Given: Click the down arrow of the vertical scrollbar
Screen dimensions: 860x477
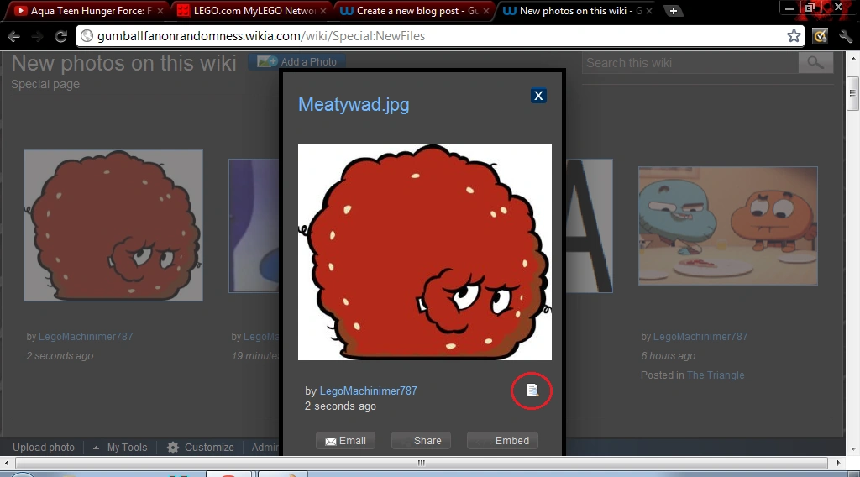Looking at the screenshot, I should [x=853, y=449].
